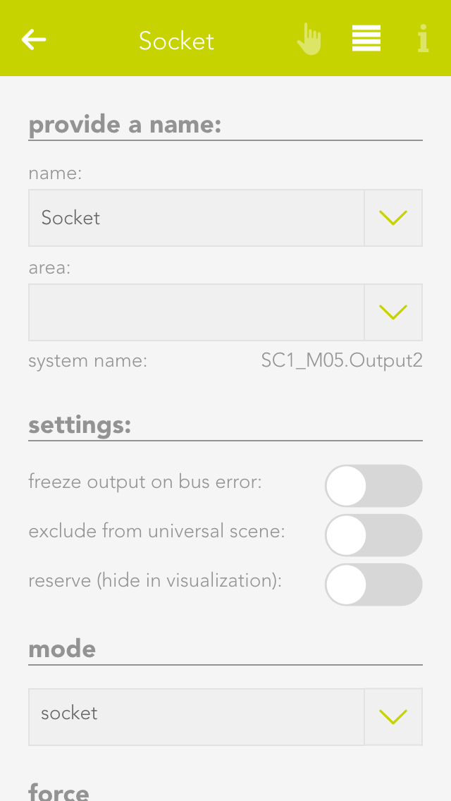
Task: Click the name field containing Socket
Action: (x=196, y=218)
